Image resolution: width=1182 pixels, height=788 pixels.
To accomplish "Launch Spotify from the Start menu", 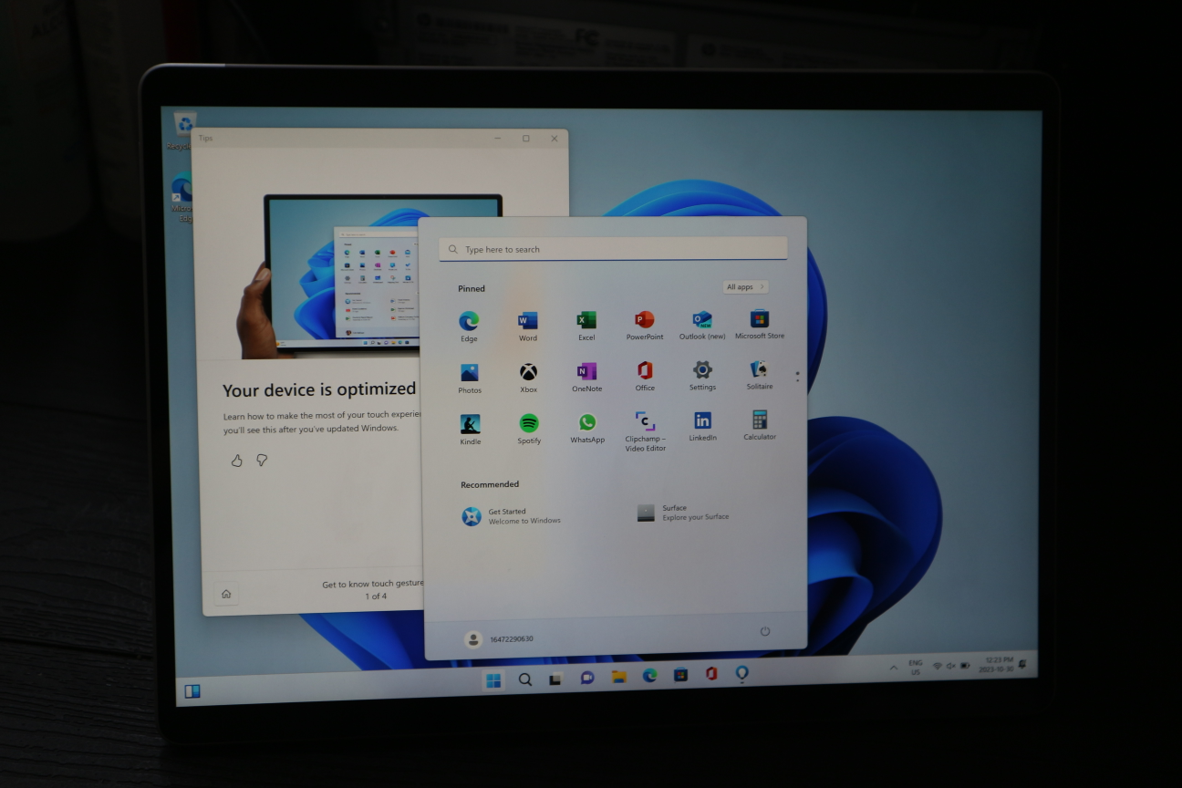I will point(529,428).
